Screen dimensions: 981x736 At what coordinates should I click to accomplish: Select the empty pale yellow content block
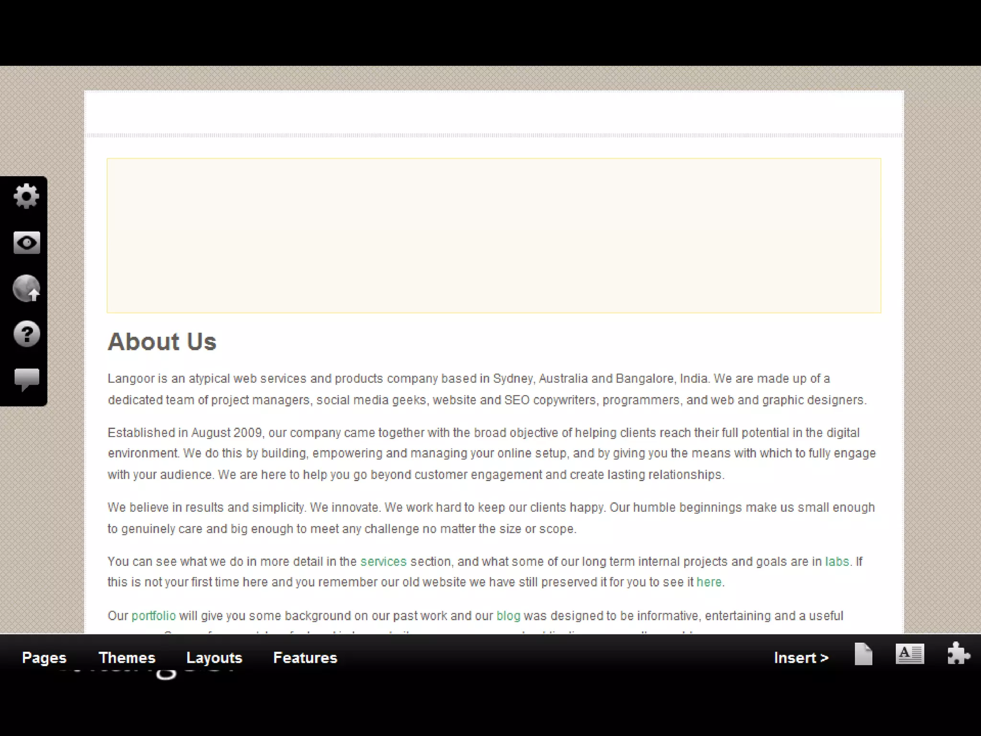tap(494, 235)
